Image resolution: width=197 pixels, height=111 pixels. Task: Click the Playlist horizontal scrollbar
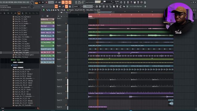104,12
